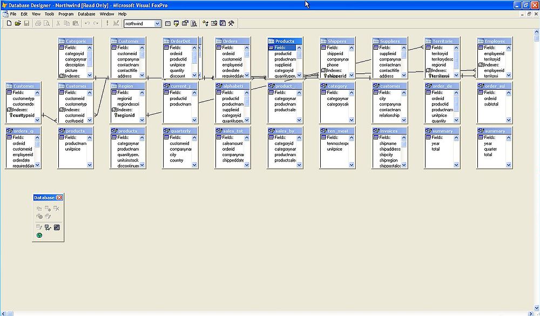Select the Suppliers table title bar
540x316 pixels.
[389, 41]
